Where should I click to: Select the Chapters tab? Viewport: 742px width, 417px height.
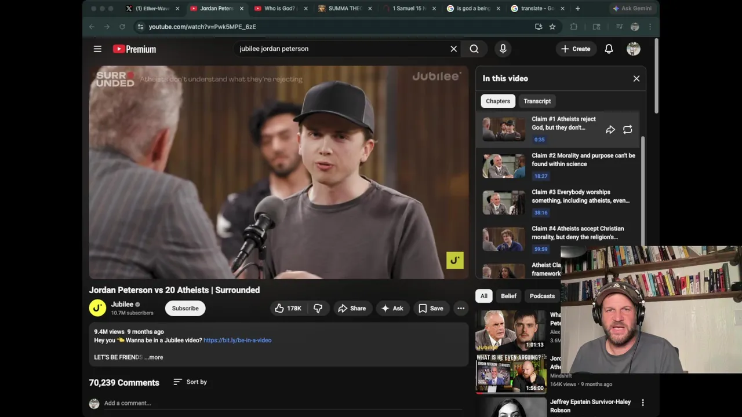(x=498, y=101)
